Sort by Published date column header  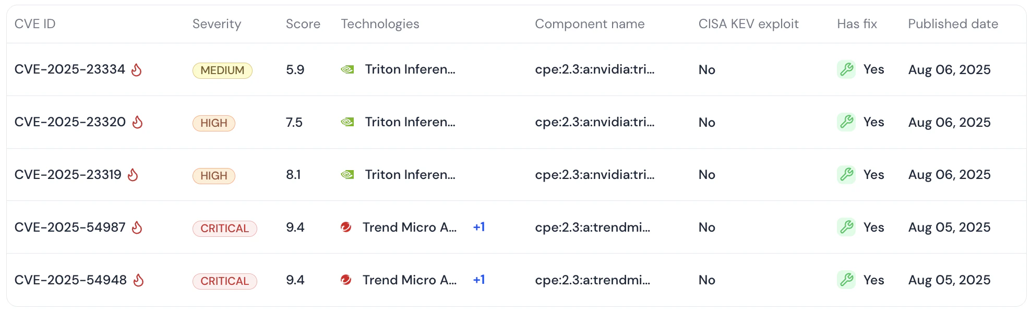pyautogui.click(x=953, y=24)
